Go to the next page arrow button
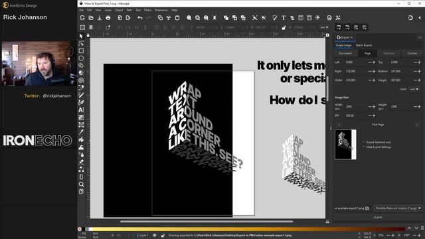Screen dimensions: 425x239 [417, 125]
